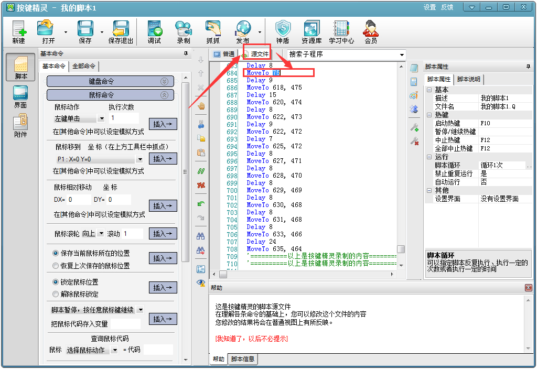Screen dimensions: 537x370
Task: Select 恢复上次保存的鼠标位置 radio option
Action: pos(56,266)
